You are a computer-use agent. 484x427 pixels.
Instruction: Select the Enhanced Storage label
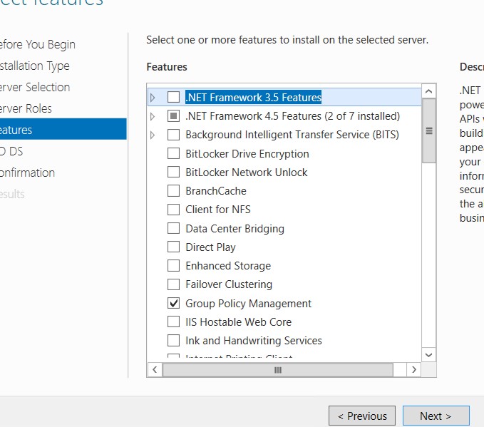click(x=228, y=266)
